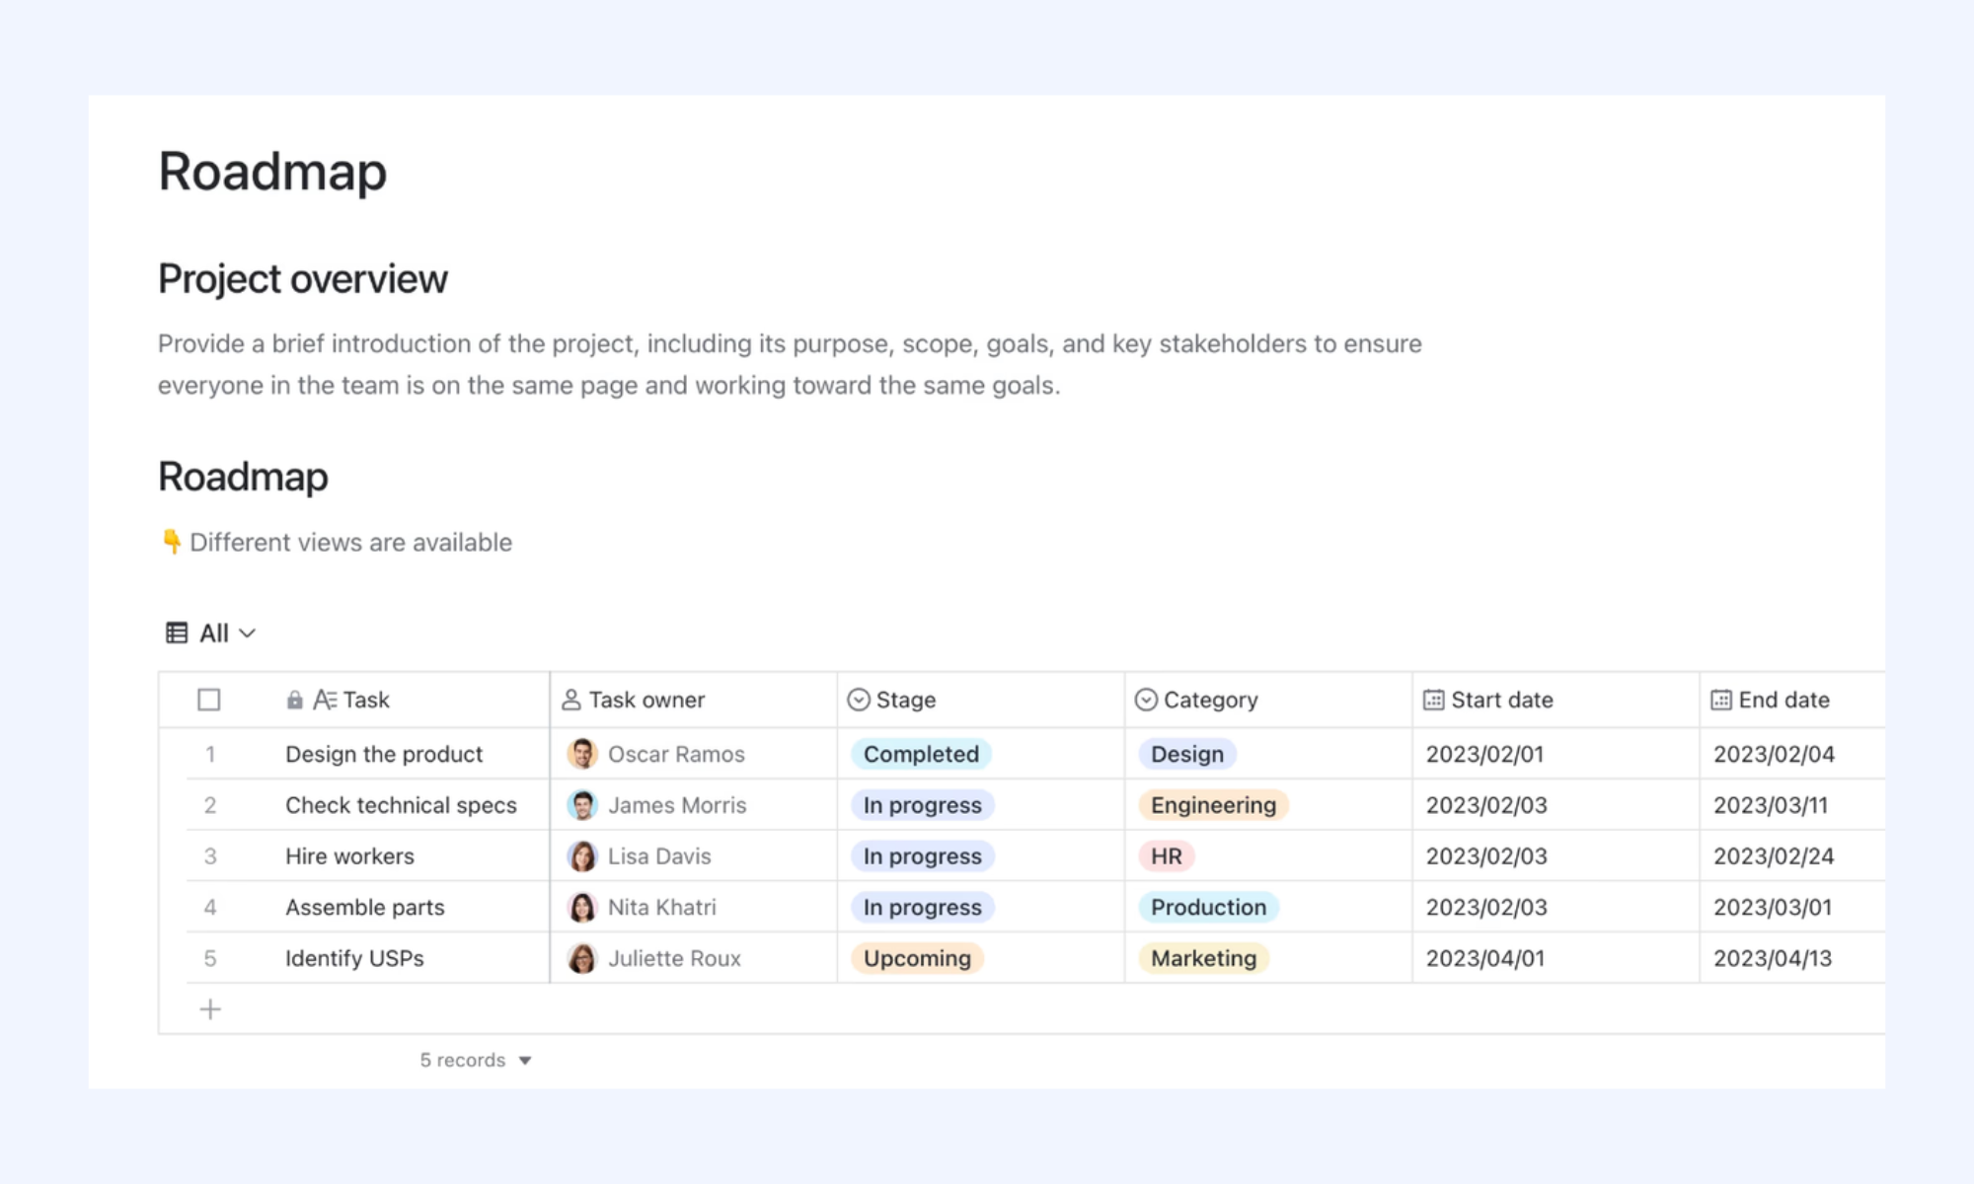Click the Stage column dropdown-circle icon

[x=859, y=700]
